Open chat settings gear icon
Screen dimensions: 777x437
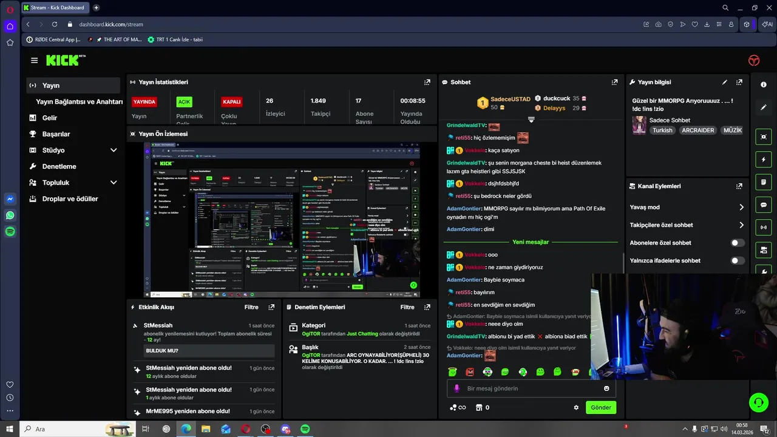coord(576,407)
